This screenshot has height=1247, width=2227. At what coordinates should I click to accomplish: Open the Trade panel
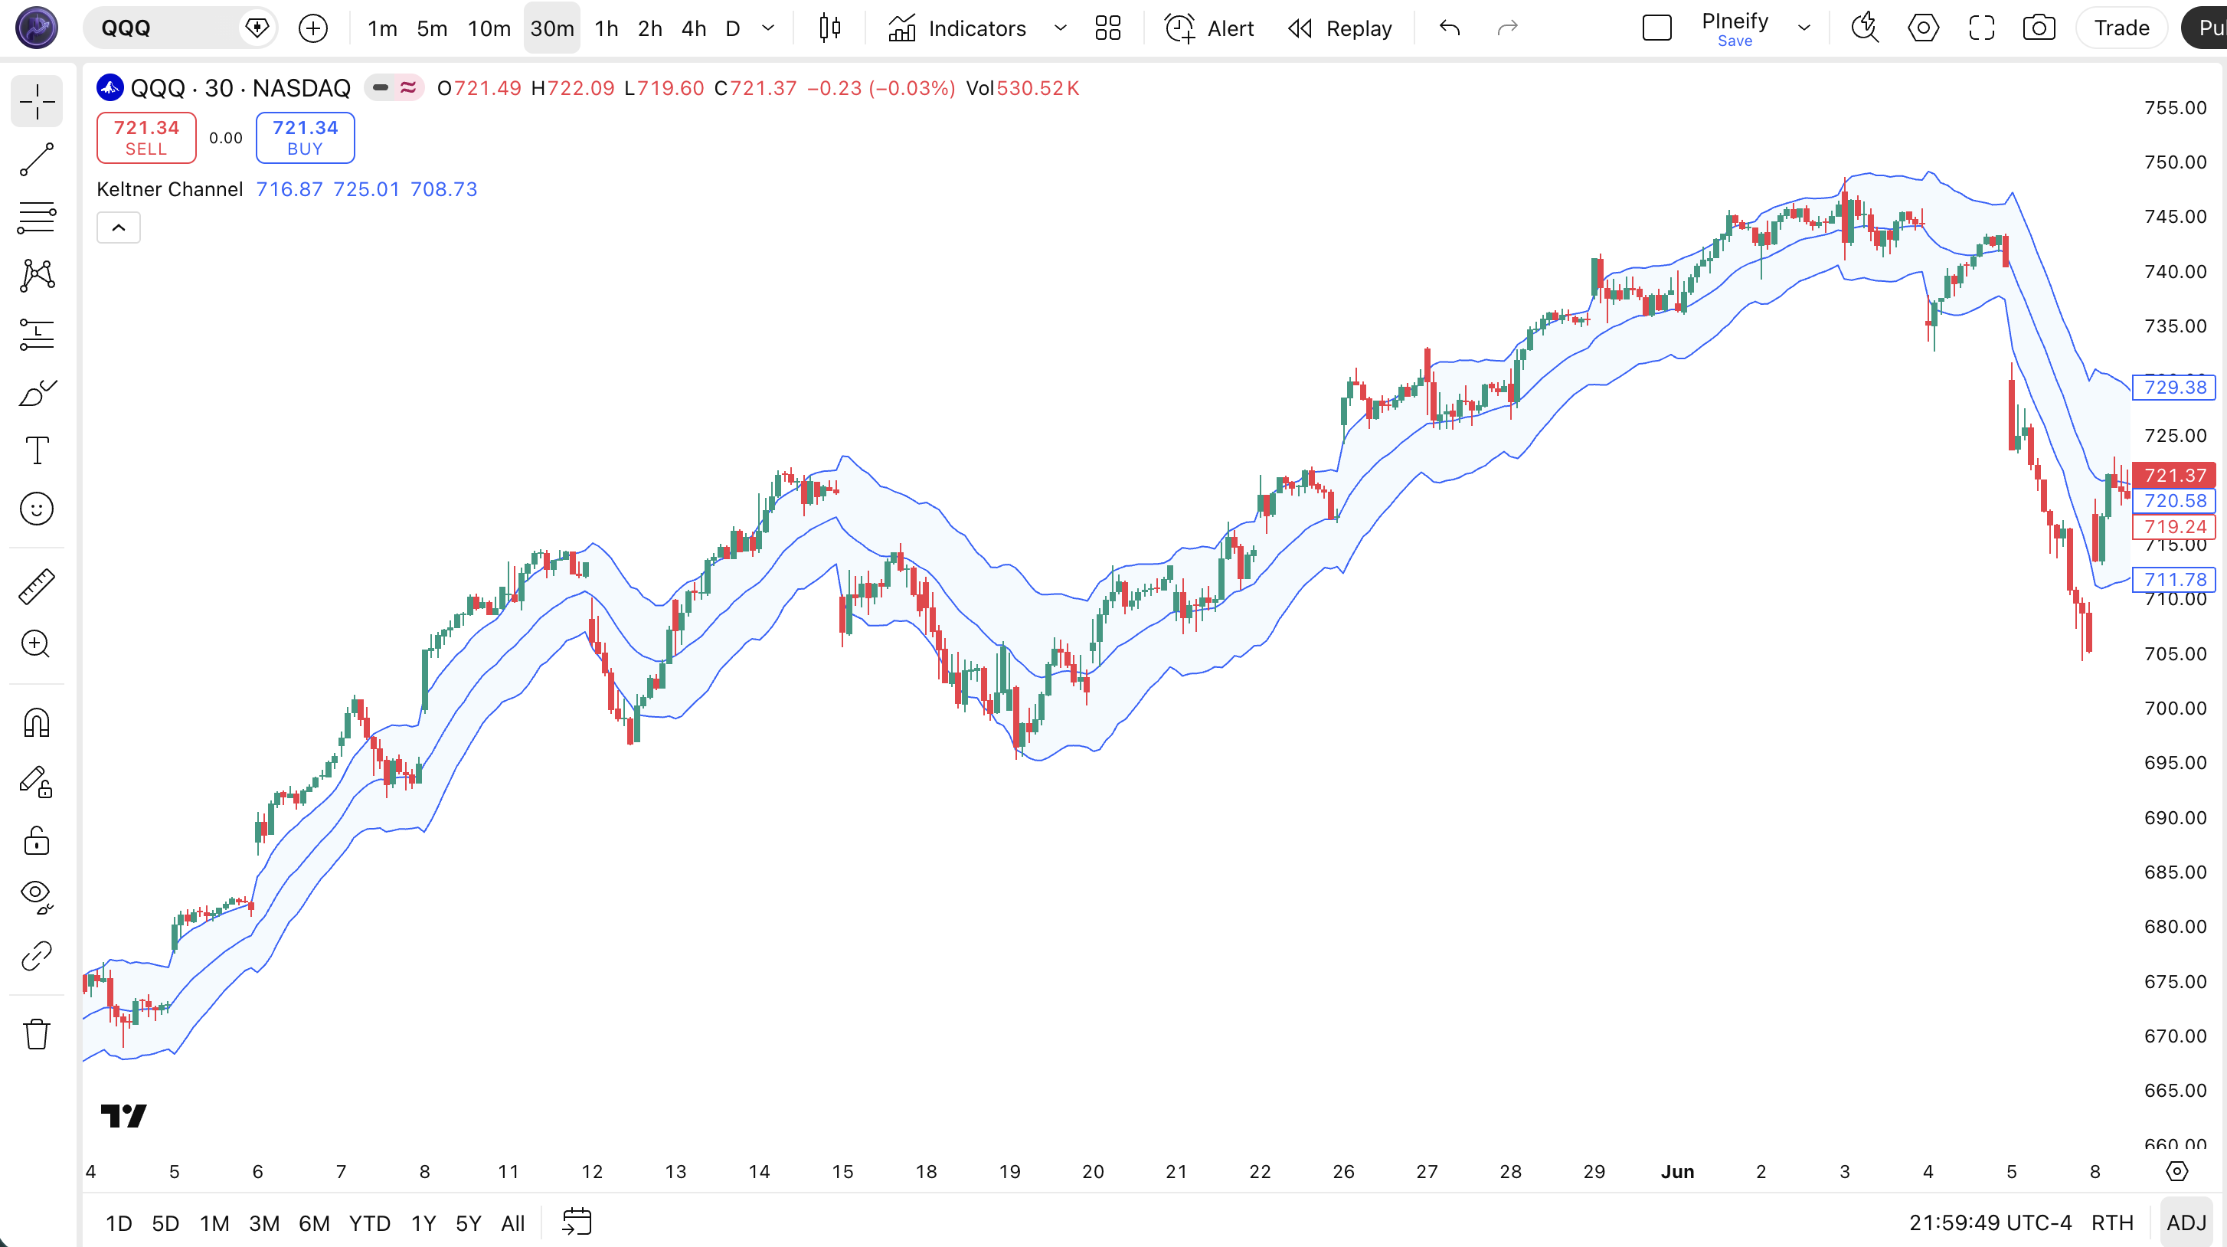[x=2121, y=28]
